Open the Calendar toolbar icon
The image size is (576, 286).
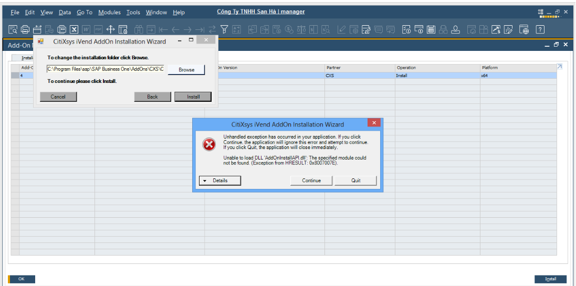pyautogui.click(x=431, y=29)
